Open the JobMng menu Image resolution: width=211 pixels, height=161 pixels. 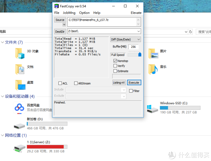[x=69, y=13]
